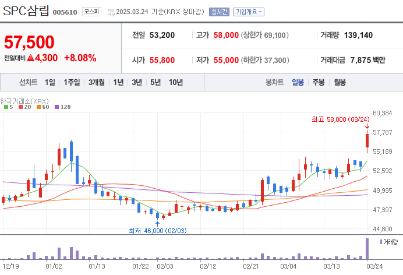The width and height of the screenshot is (403, 275).
Task: Click the 02/21 date axis label
Action: tap(251, 266)
